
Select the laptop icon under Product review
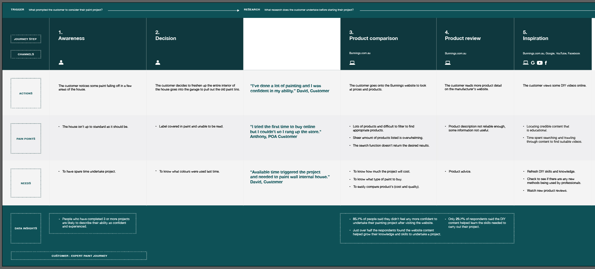(x=448, y=63)
